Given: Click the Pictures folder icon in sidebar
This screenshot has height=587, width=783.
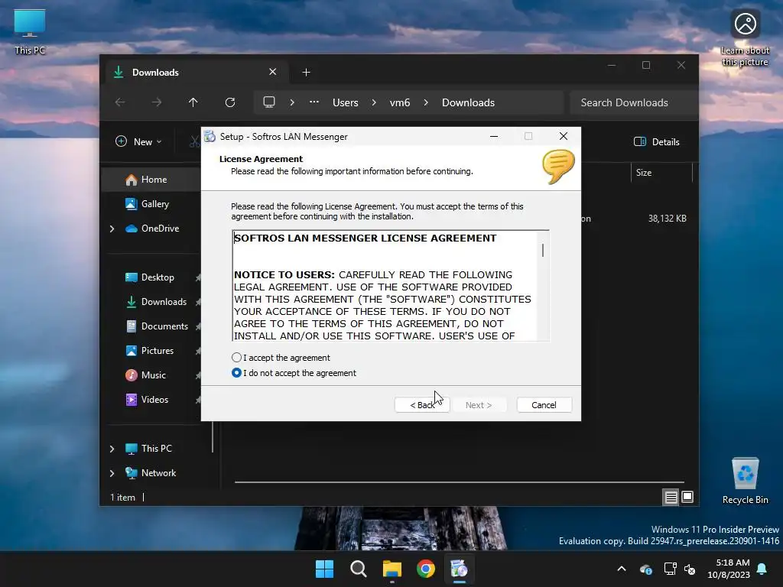Looking at the screenshot, I should click(132, 350).
